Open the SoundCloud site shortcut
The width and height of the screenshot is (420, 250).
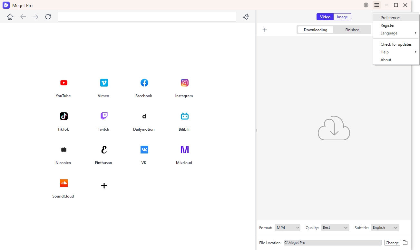(63, 183)
